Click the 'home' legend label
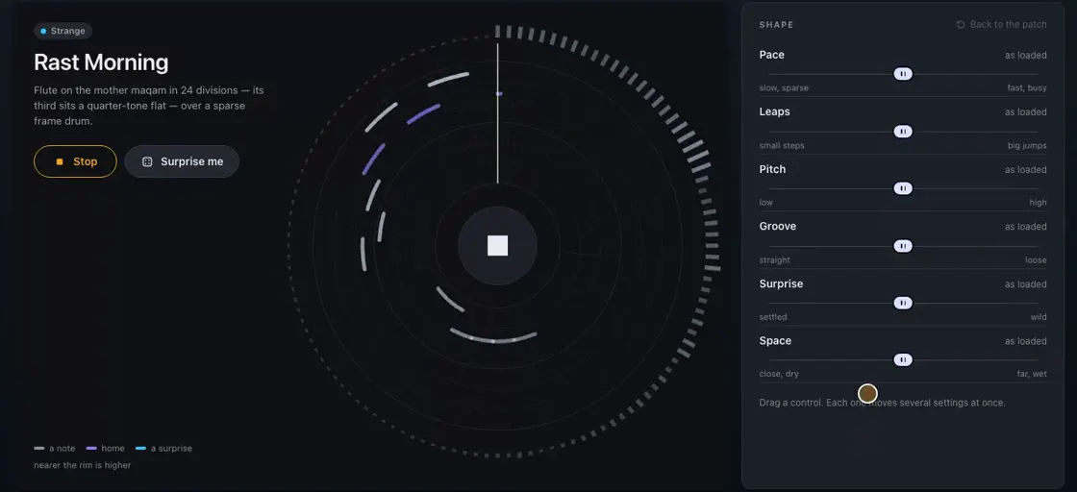Viewport: 1077px width, 492px height. (113, 448)
